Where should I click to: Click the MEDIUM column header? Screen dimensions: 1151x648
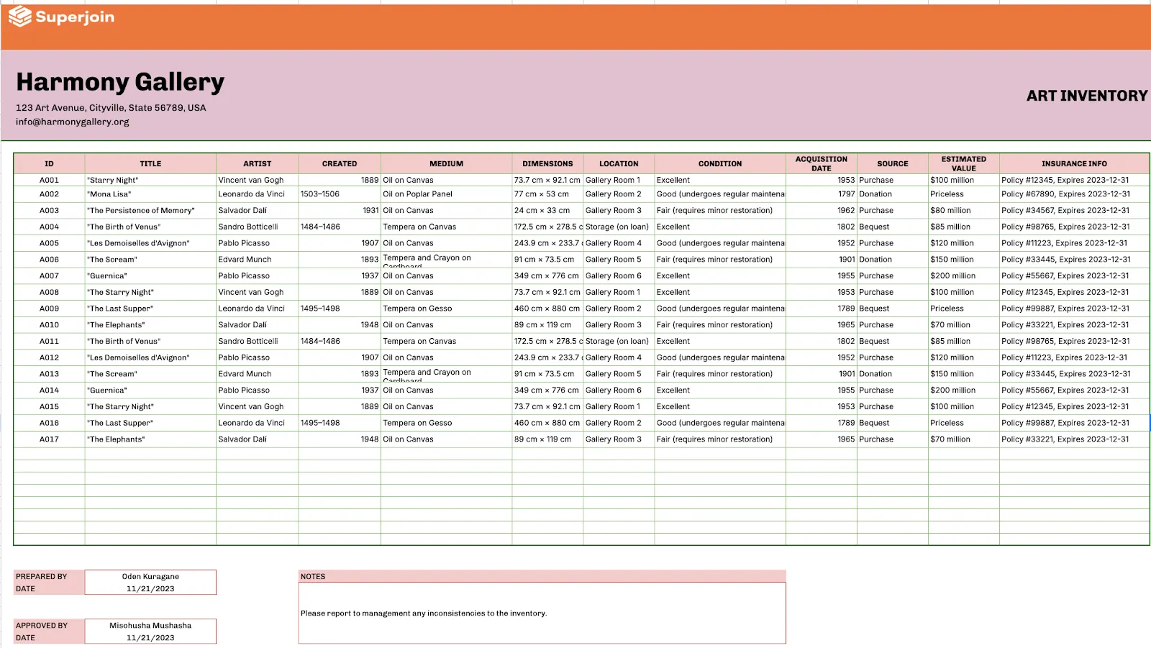click(447, 164)
